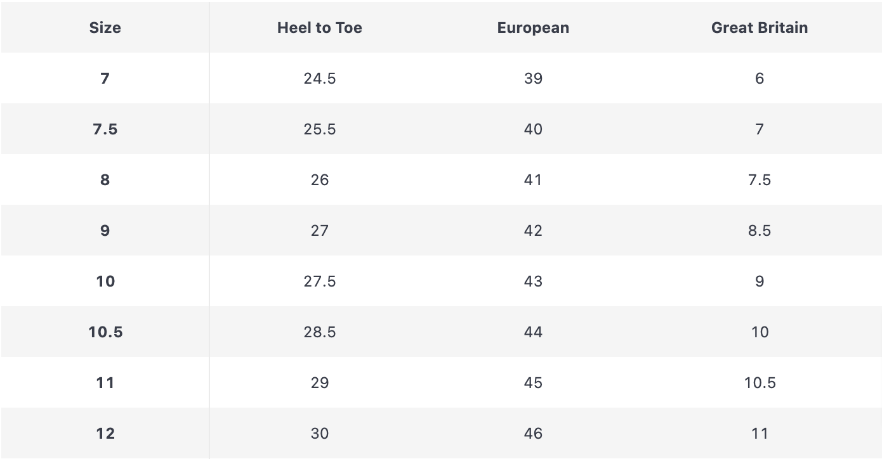Click size 12 in Size column
The height and width of the screenshot is (459, 882).
click(x=105, y=434)
